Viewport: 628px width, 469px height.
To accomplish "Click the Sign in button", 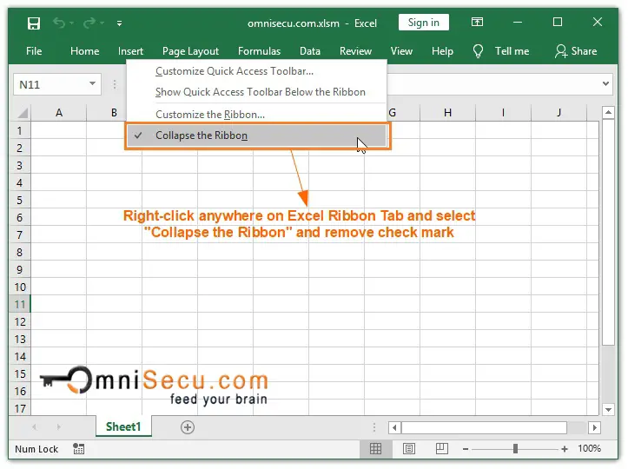I will click(423, 23).
